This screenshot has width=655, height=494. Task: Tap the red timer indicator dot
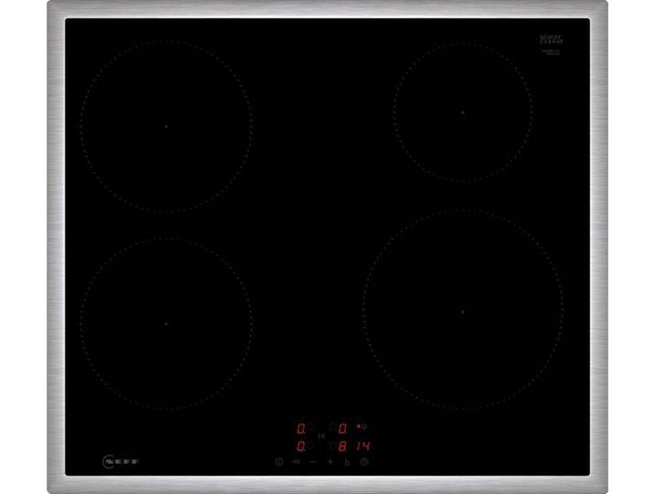pos(359,426)
